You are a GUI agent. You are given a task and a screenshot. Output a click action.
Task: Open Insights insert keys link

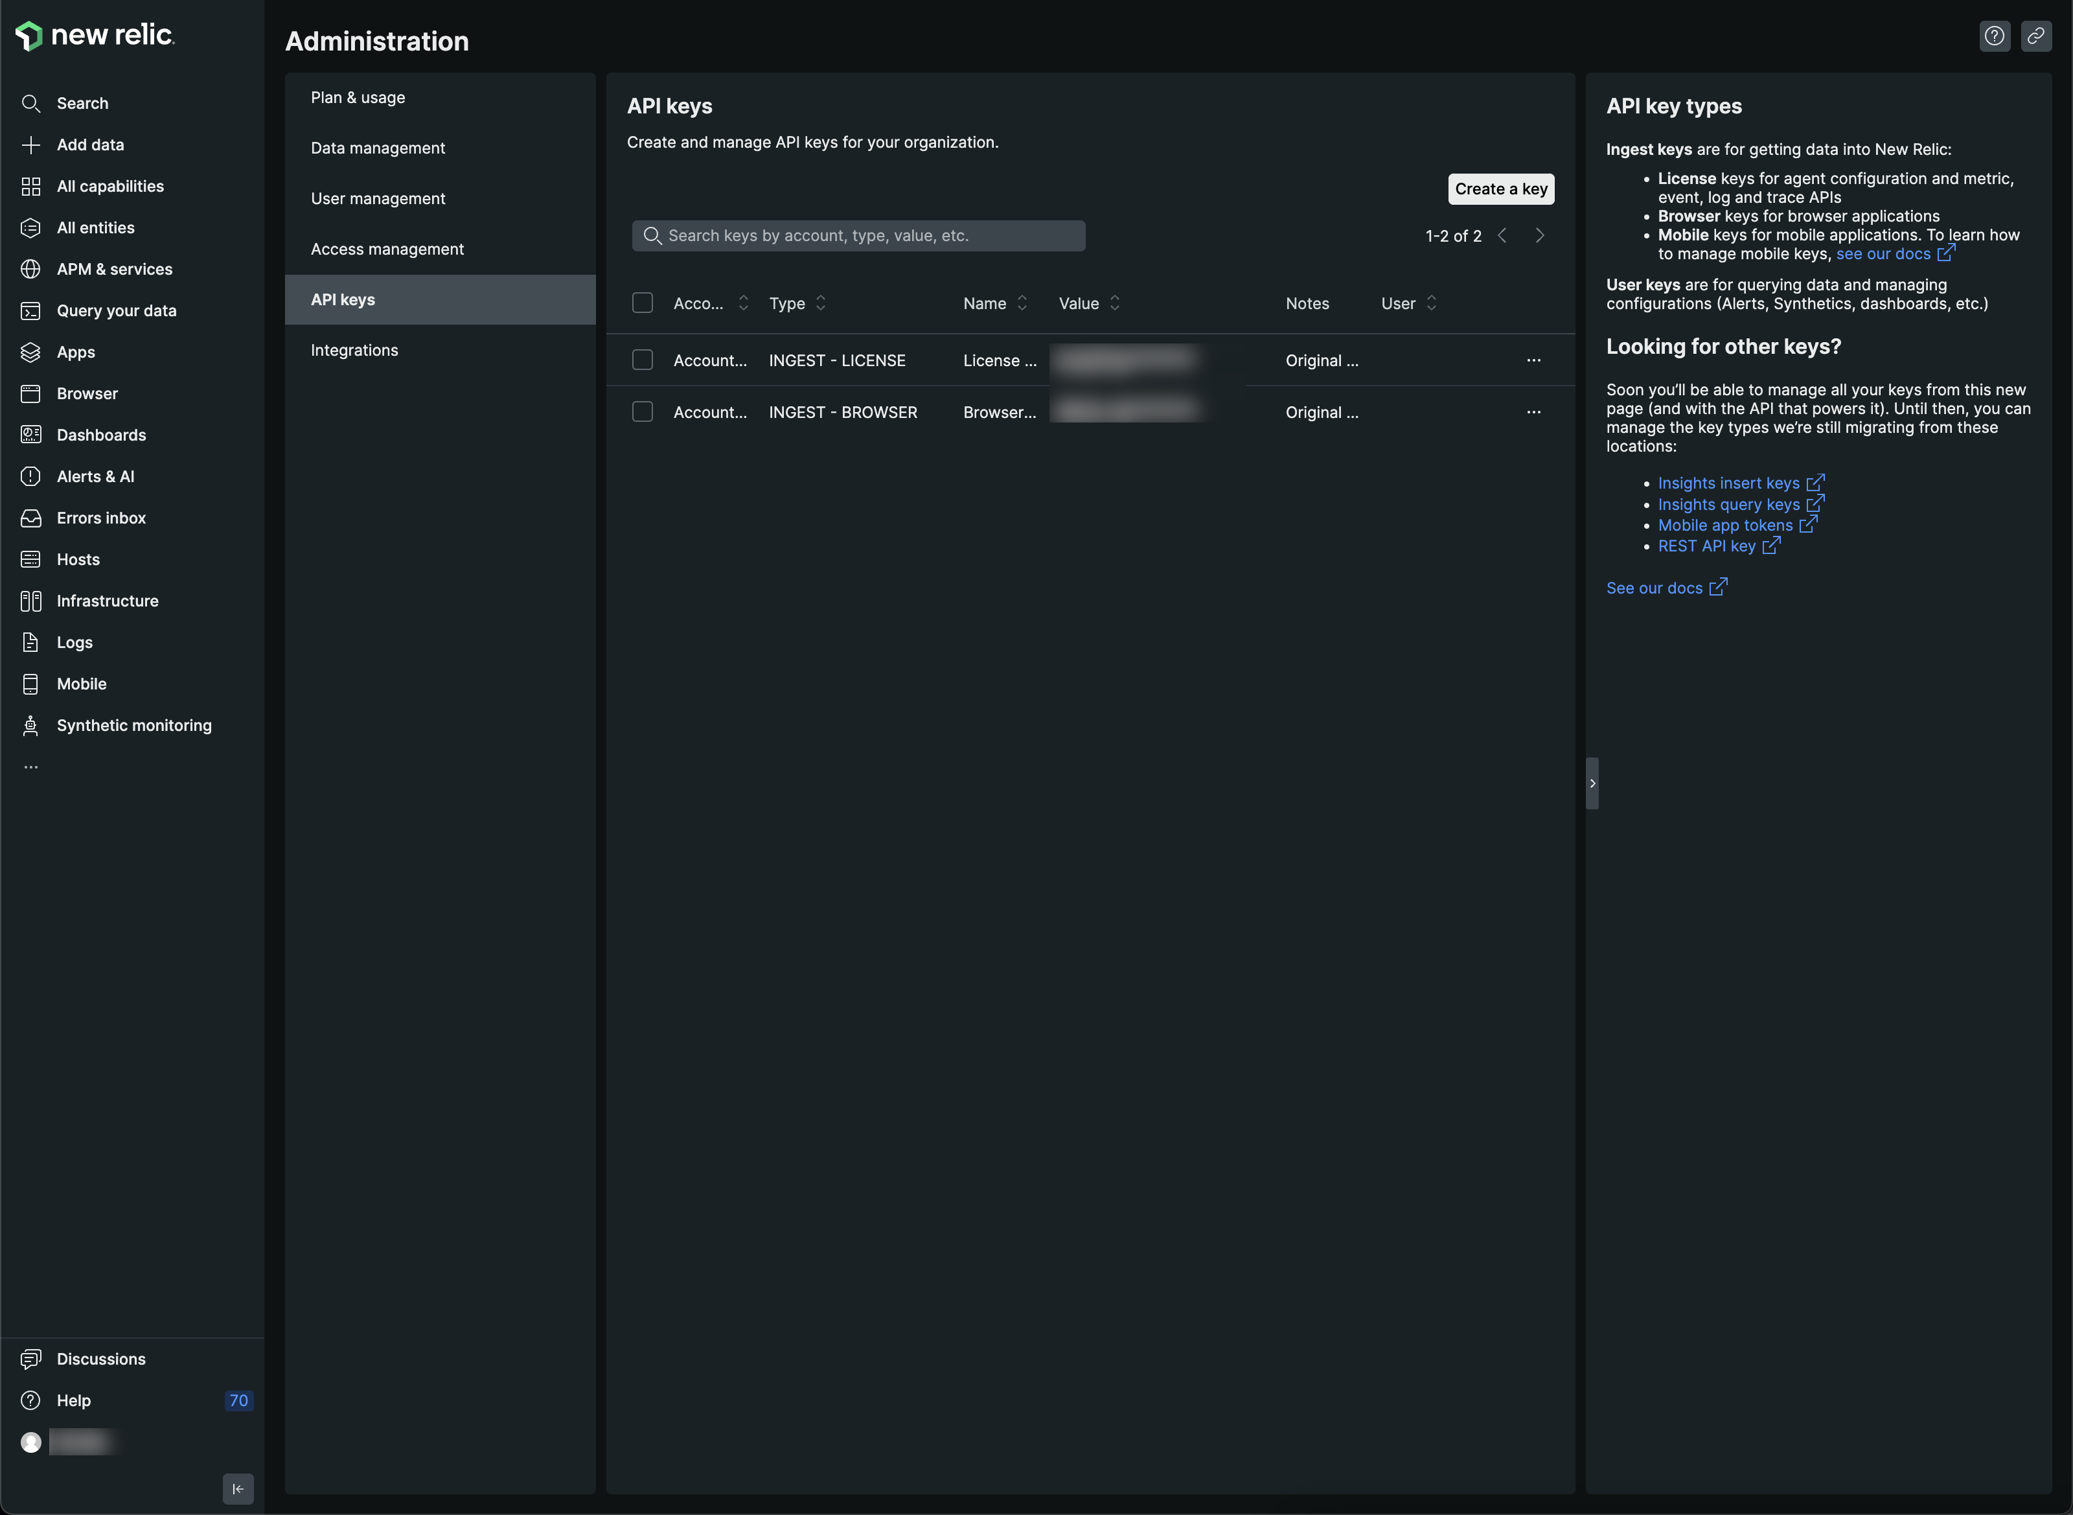coord(1741,483)
